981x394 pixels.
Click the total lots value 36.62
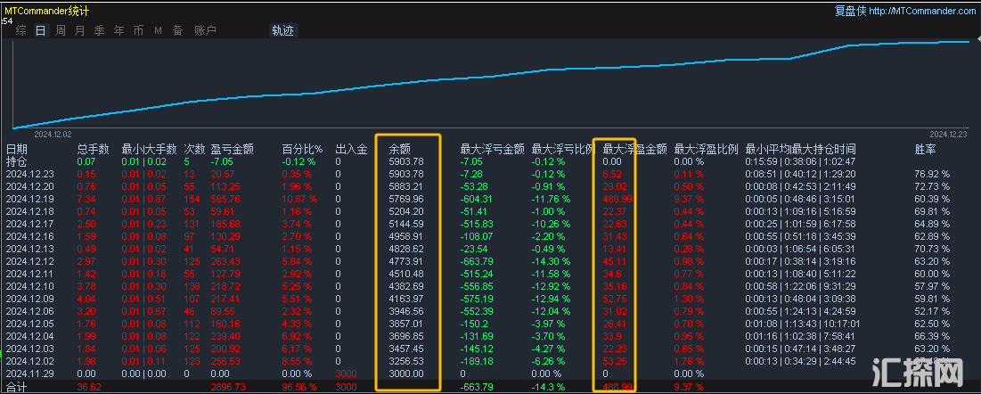(x=89, y=389)
